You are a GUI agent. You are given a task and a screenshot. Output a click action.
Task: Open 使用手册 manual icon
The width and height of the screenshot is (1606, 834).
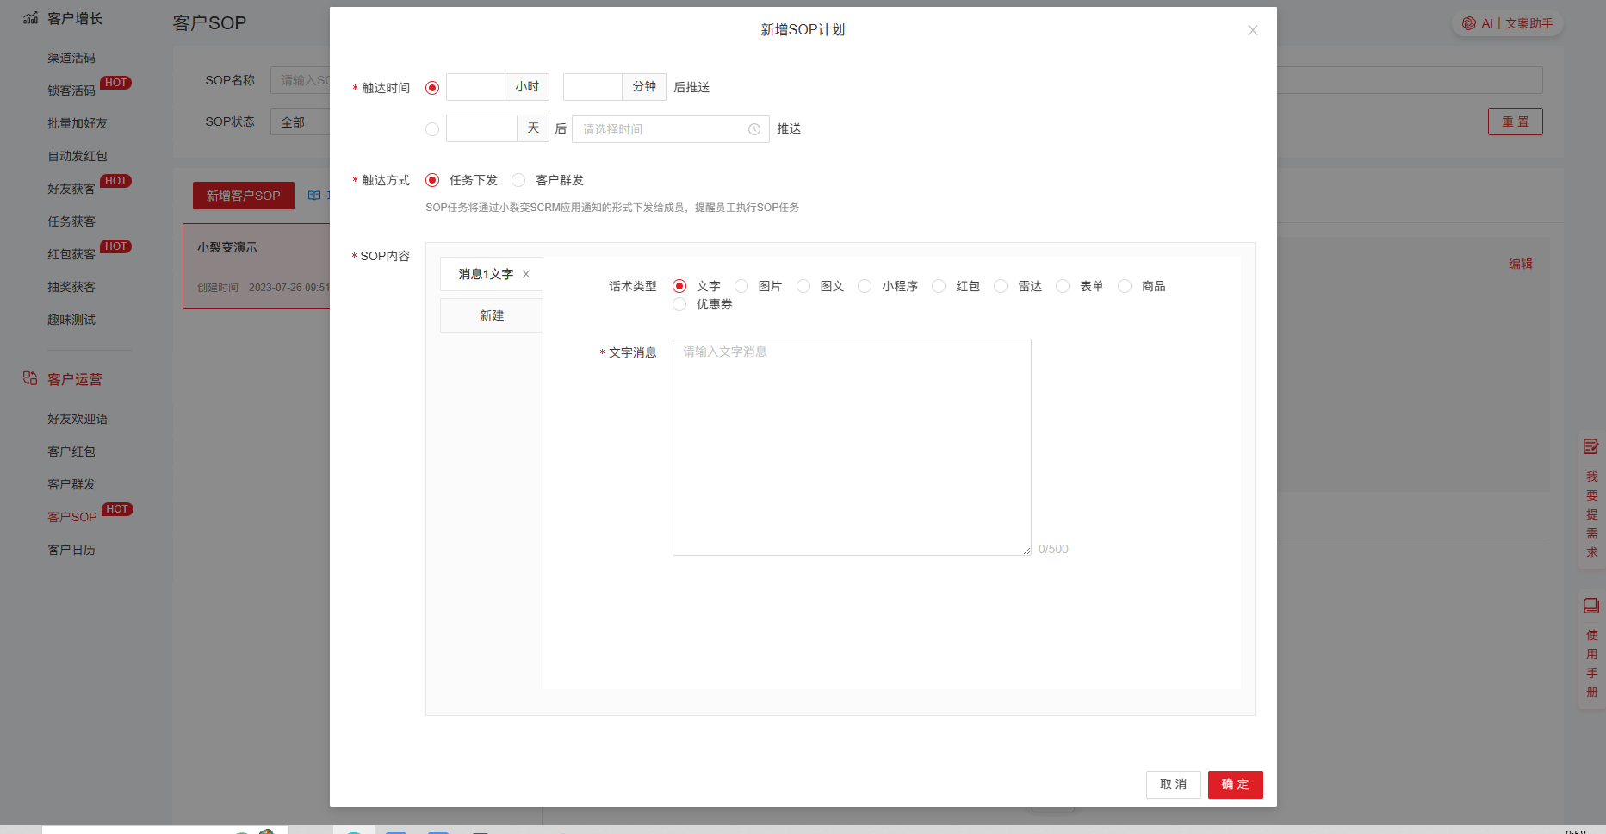click(x=1590, y=606)
